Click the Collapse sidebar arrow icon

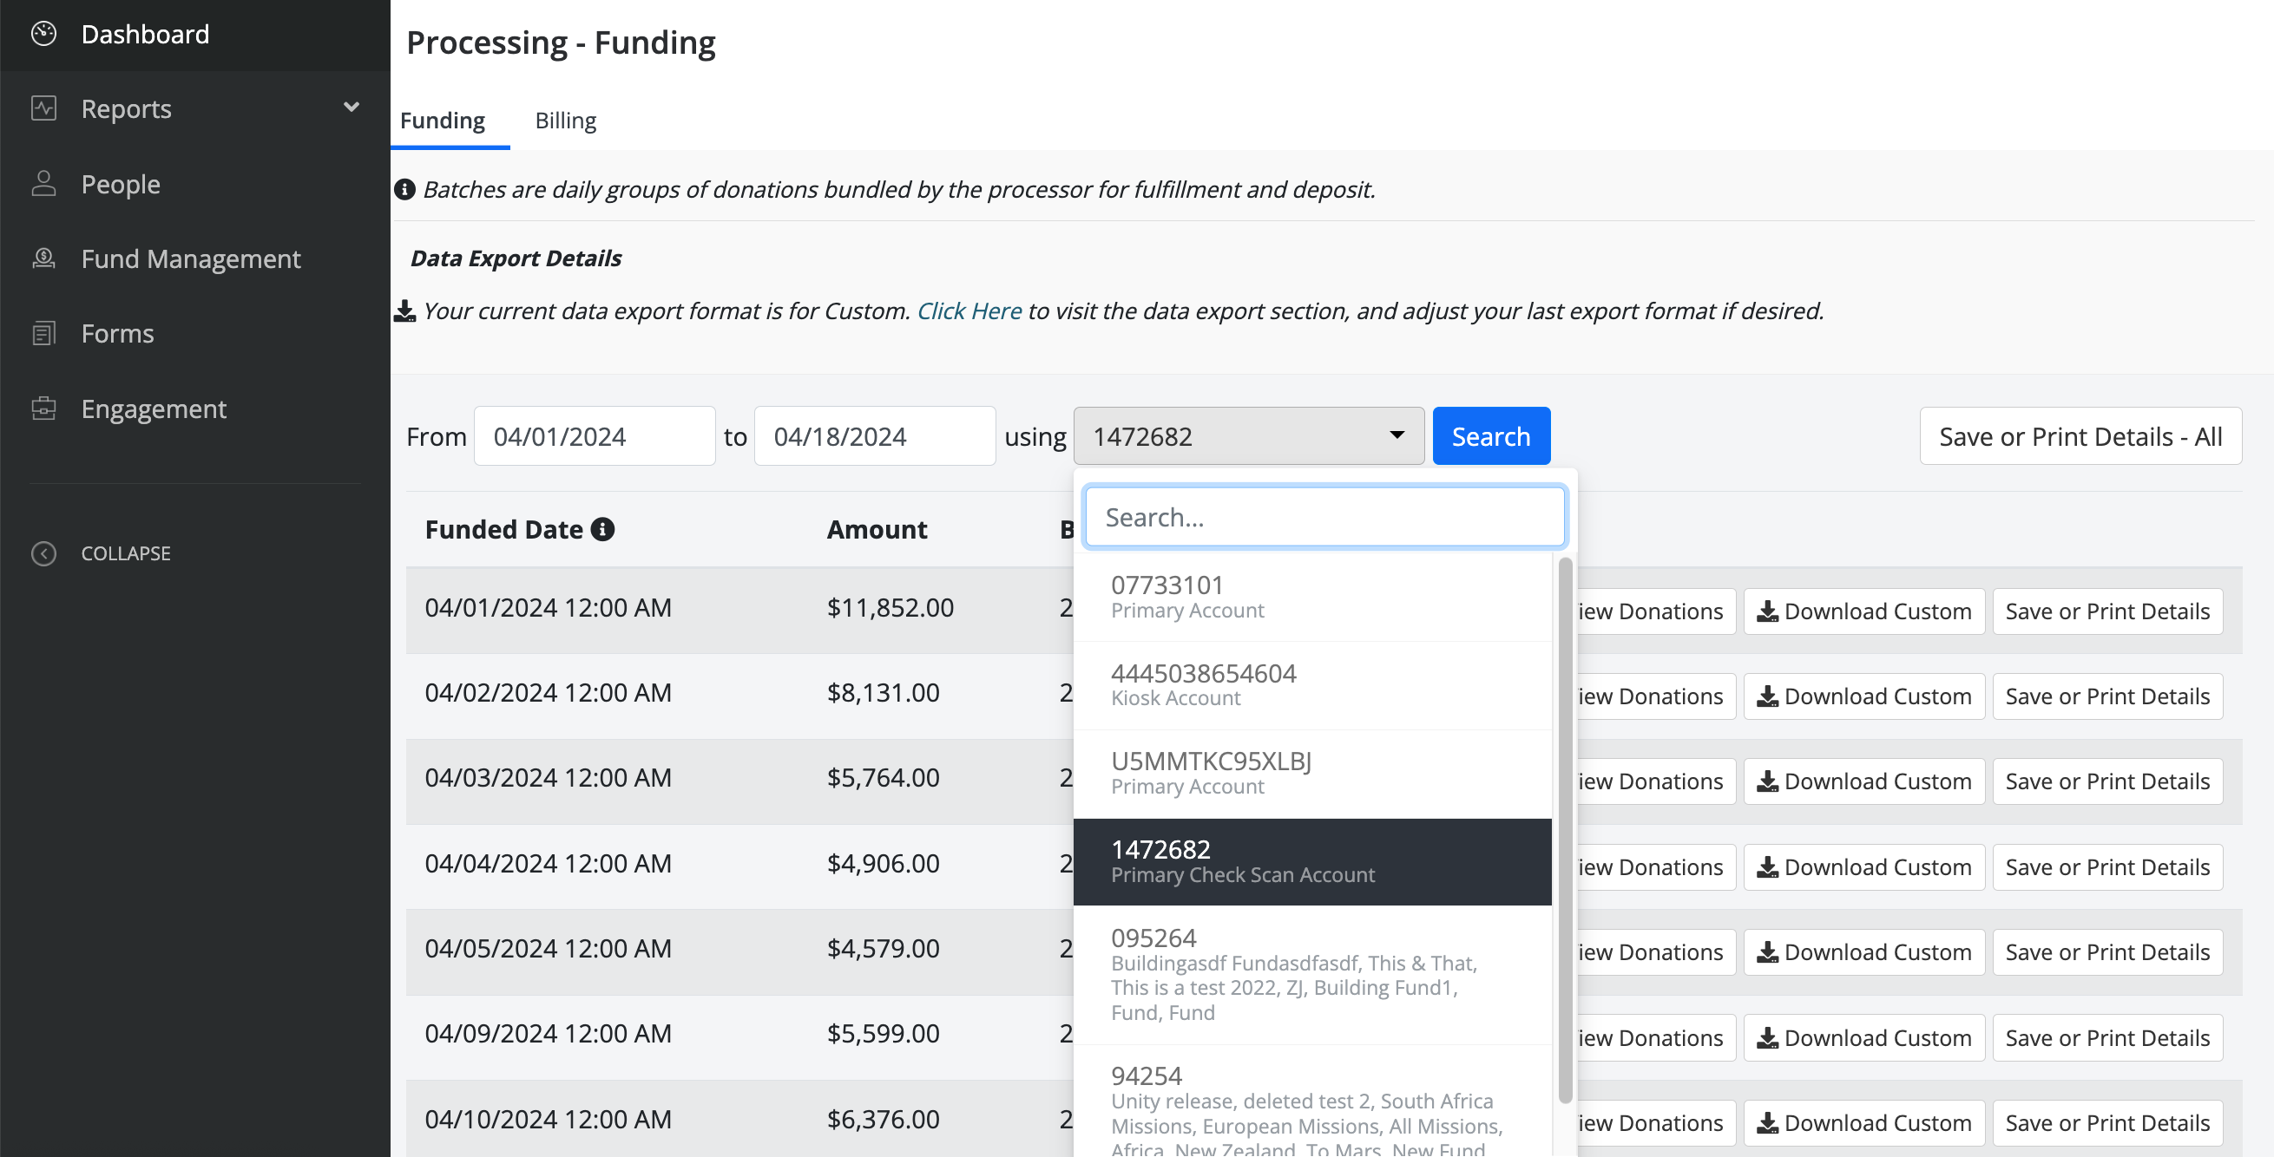[x=43, y=553]
